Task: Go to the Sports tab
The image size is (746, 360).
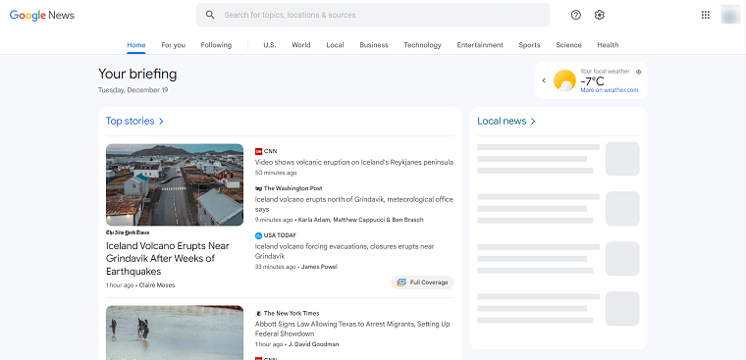Action: coord(529,45)
